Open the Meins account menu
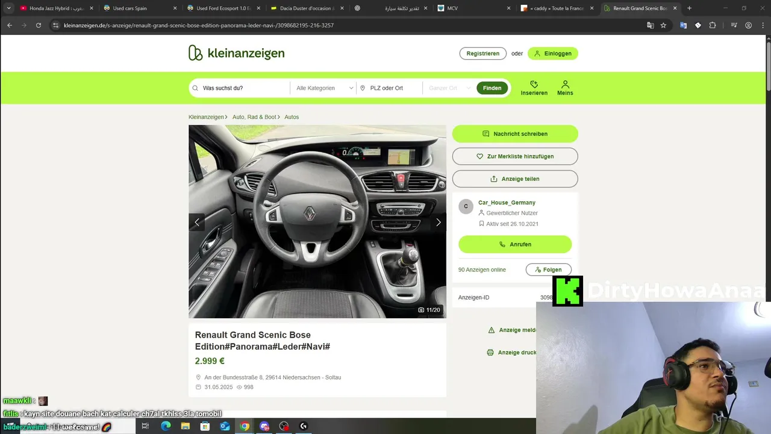The image size is (771, 434). click(565, 88)
